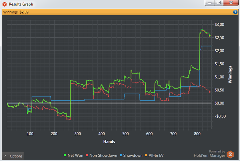The image size is (240, 161).
Task: Click the All-In EV legend label
Action: [156, 155]
